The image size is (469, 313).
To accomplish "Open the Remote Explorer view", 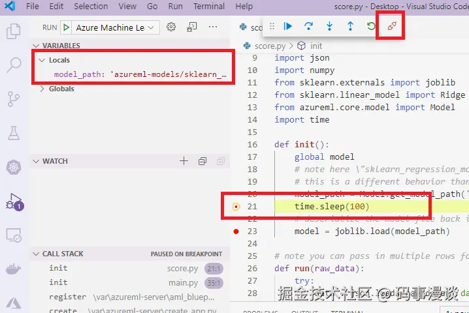I will 14,235.
